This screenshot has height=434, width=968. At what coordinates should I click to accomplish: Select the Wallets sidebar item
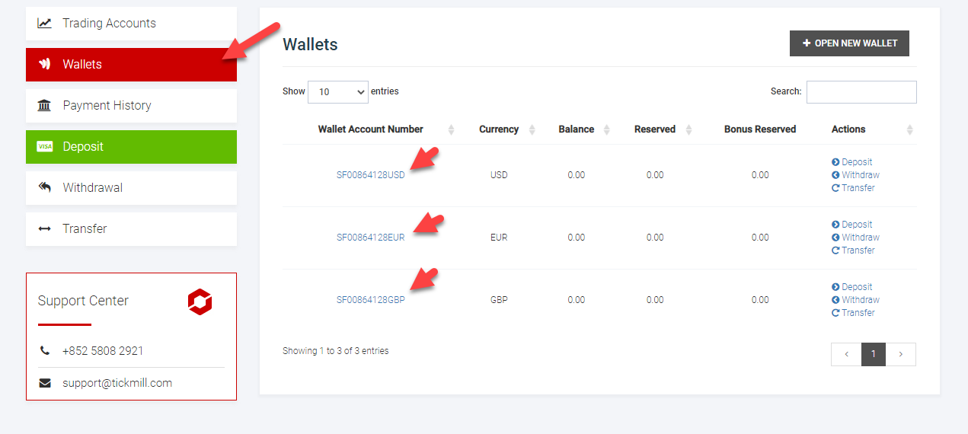click(131, 65)
